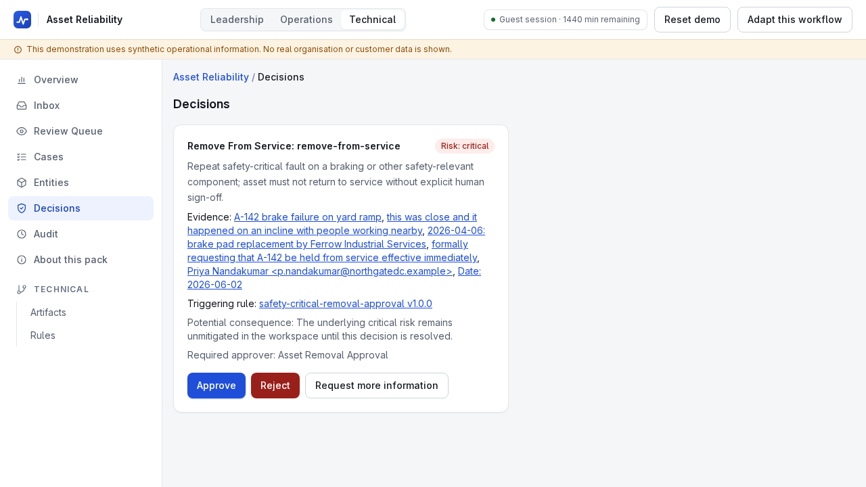866x487 pixels.
Task: Open Entities in the sidebar
Action: point(81,183)
